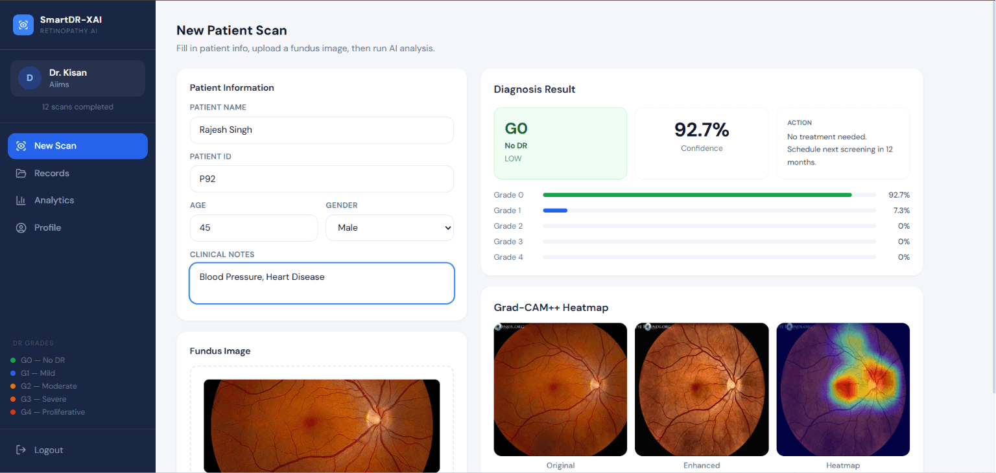Click the 92.7% Confidence card

[702, 143]
